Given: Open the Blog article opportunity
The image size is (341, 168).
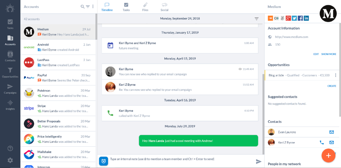Looking at the screenshot, I should (x=299, y=75).
